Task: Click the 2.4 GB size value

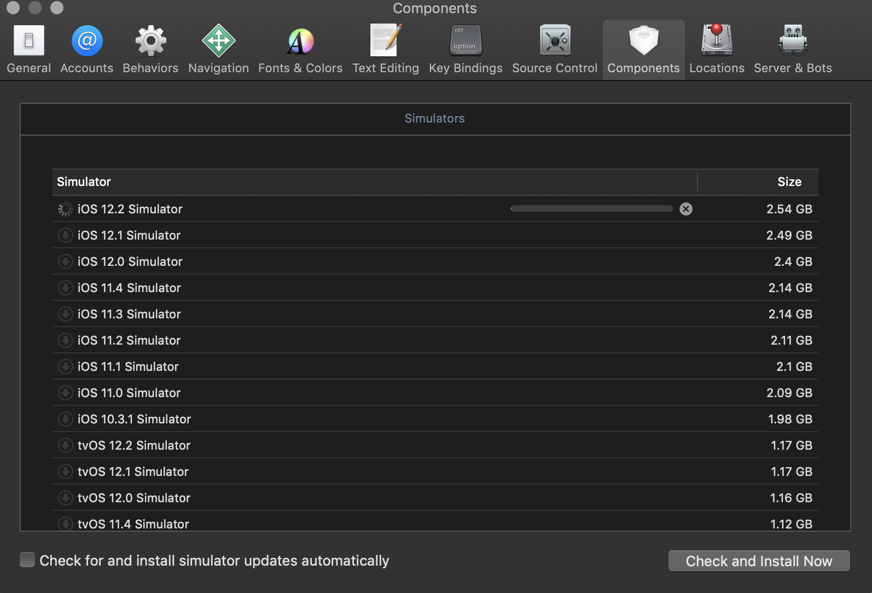Action: pyautogui.click(x=793, y=261)
